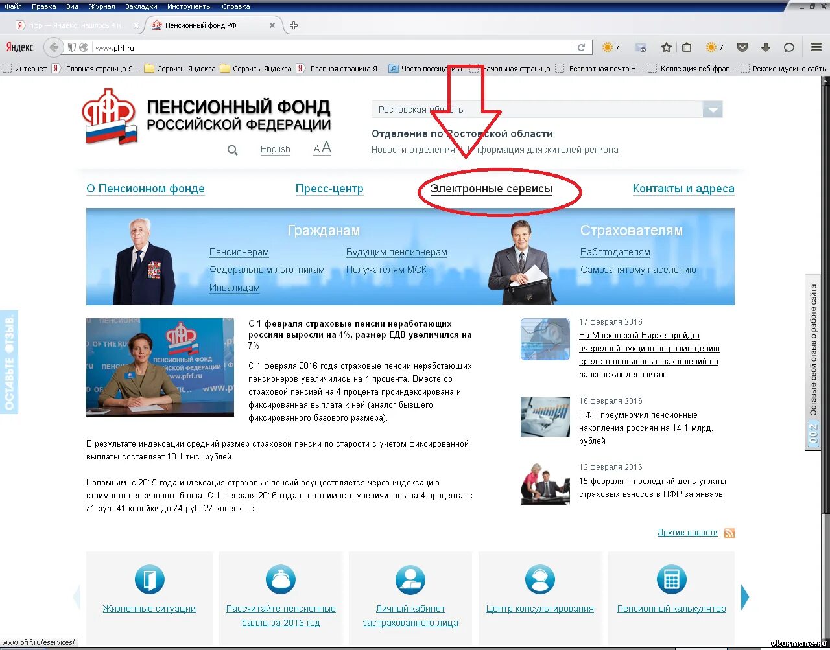Click the browser back arrow button
Screen dimensions: 830x650
click(54, 47)
